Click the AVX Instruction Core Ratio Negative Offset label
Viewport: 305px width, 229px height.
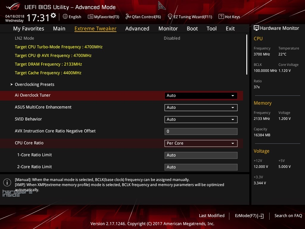(55, 131)
